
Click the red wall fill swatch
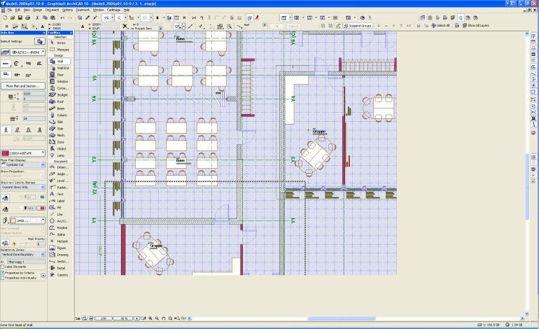(5, 153)
